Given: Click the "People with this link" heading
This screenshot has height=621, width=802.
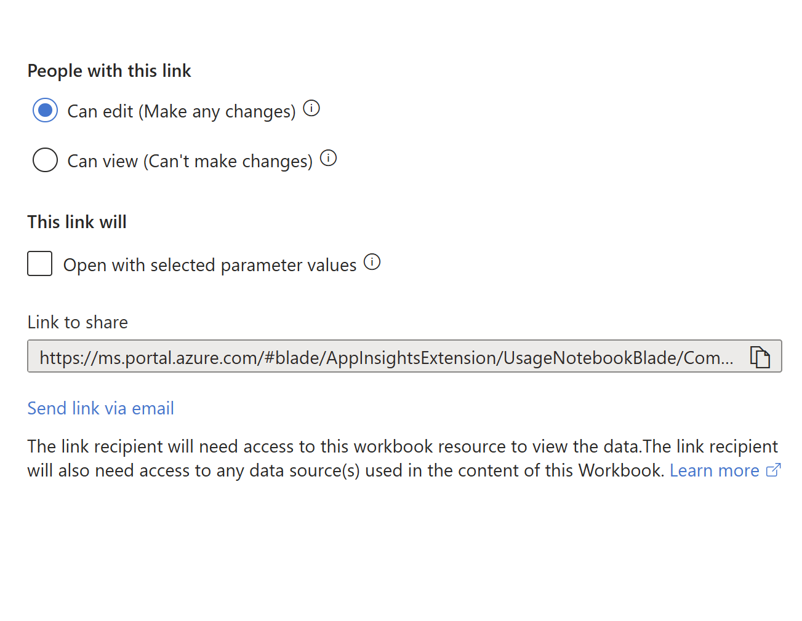Looking at the screenshot, I should point(109,71).
